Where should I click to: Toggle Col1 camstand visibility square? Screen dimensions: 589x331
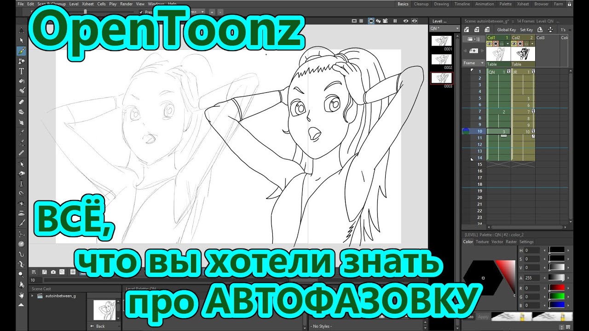pyautogui.click(x=496, y=44)
